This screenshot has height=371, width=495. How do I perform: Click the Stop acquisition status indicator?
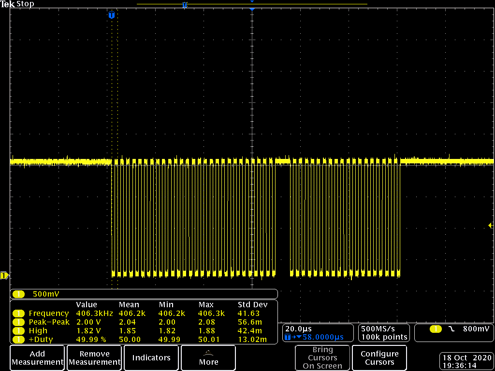click(26, 4)
